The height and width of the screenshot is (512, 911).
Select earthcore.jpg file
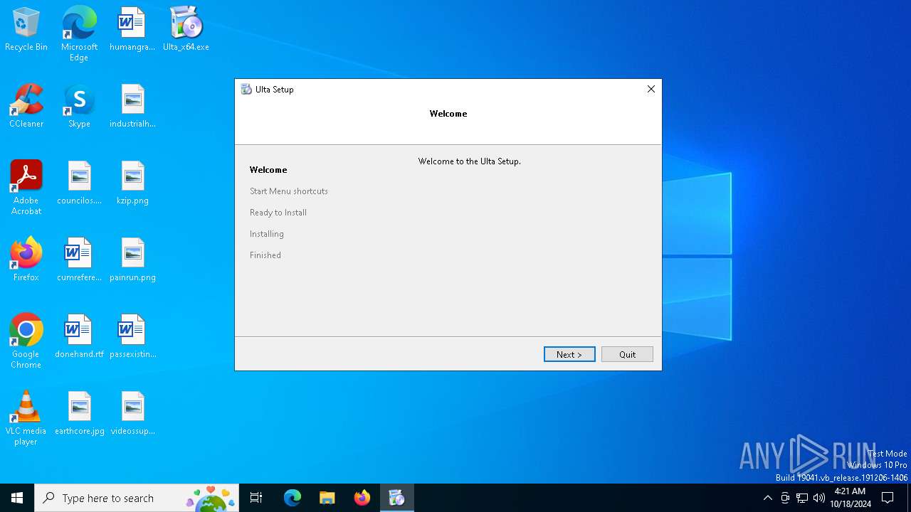pyautogui.click(x=79, y=414)
